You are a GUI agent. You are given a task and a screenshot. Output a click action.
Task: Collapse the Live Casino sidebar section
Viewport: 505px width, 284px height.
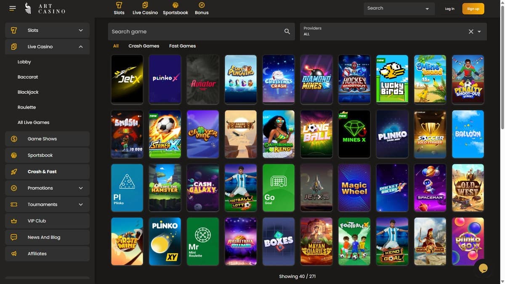tap(81, 47)
